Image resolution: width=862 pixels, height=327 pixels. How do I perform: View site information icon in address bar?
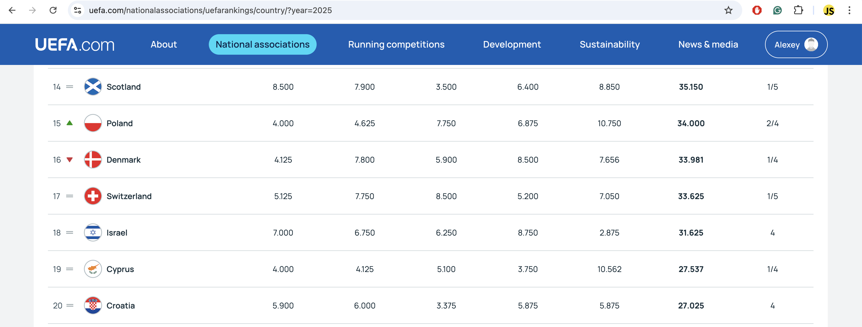[x=78, y=10]
